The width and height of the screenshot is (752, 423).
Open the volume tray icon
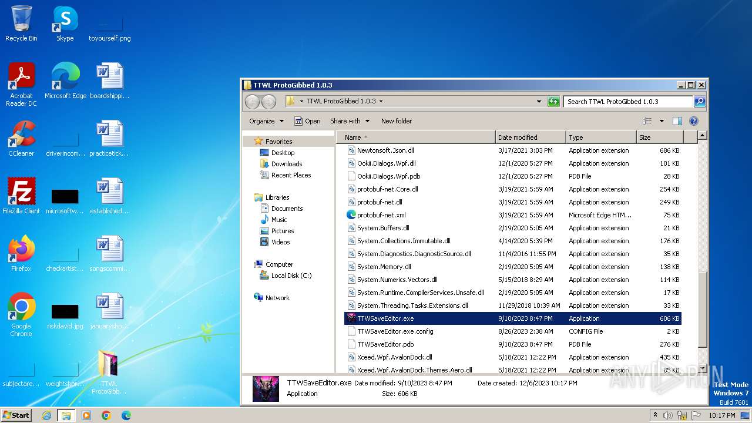(x=668, y=415)
